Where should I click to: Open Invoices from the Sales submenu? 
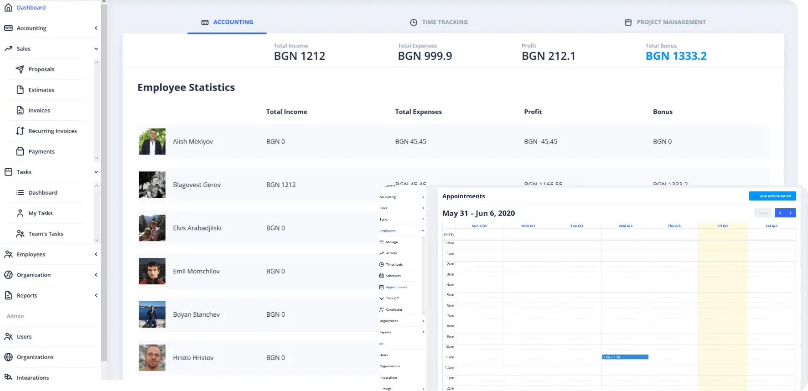coord(39,110)
